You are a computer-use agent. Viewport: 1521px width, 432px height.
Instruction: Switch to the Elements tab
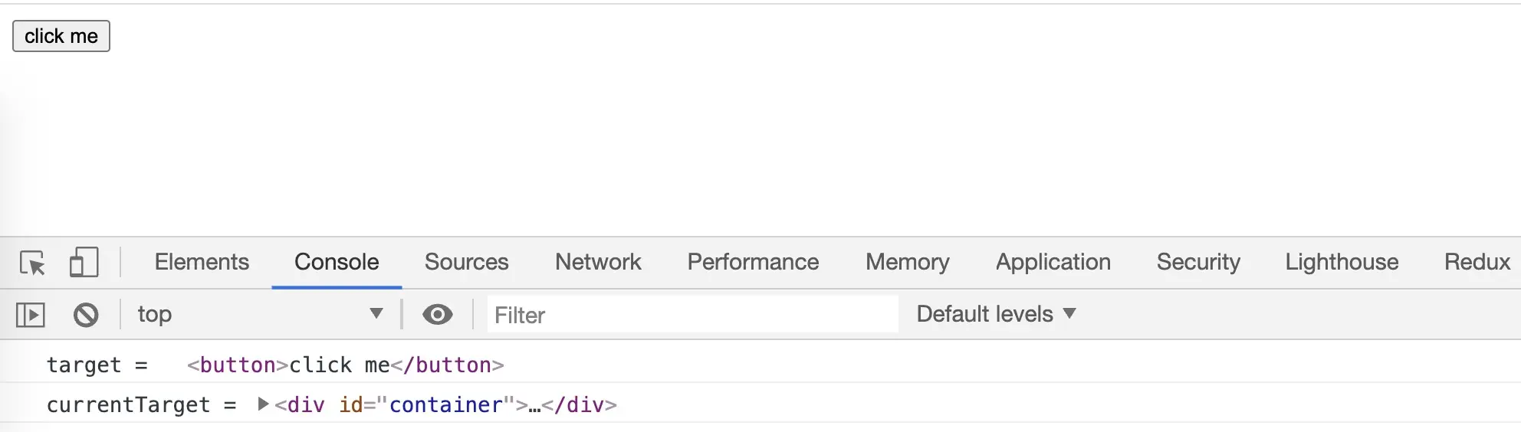(x=202, y=262)
